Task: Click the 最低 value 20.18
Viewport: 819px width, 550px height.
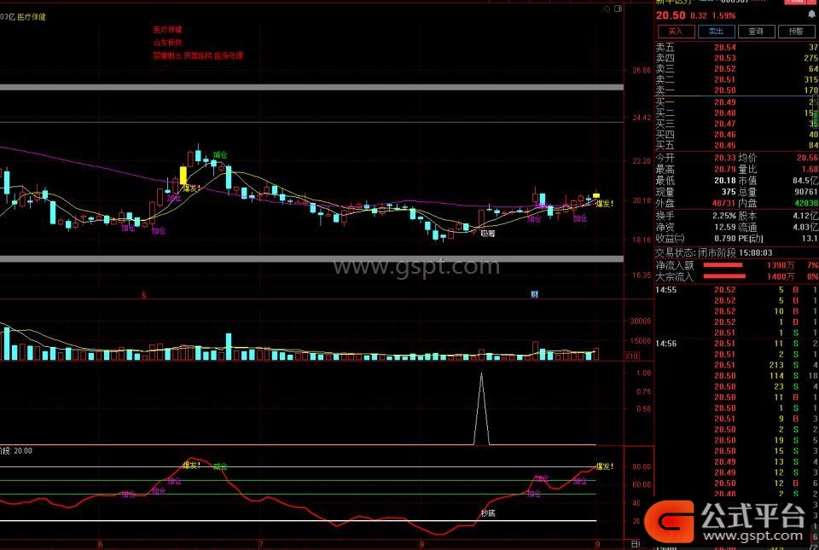Action: 725,181
